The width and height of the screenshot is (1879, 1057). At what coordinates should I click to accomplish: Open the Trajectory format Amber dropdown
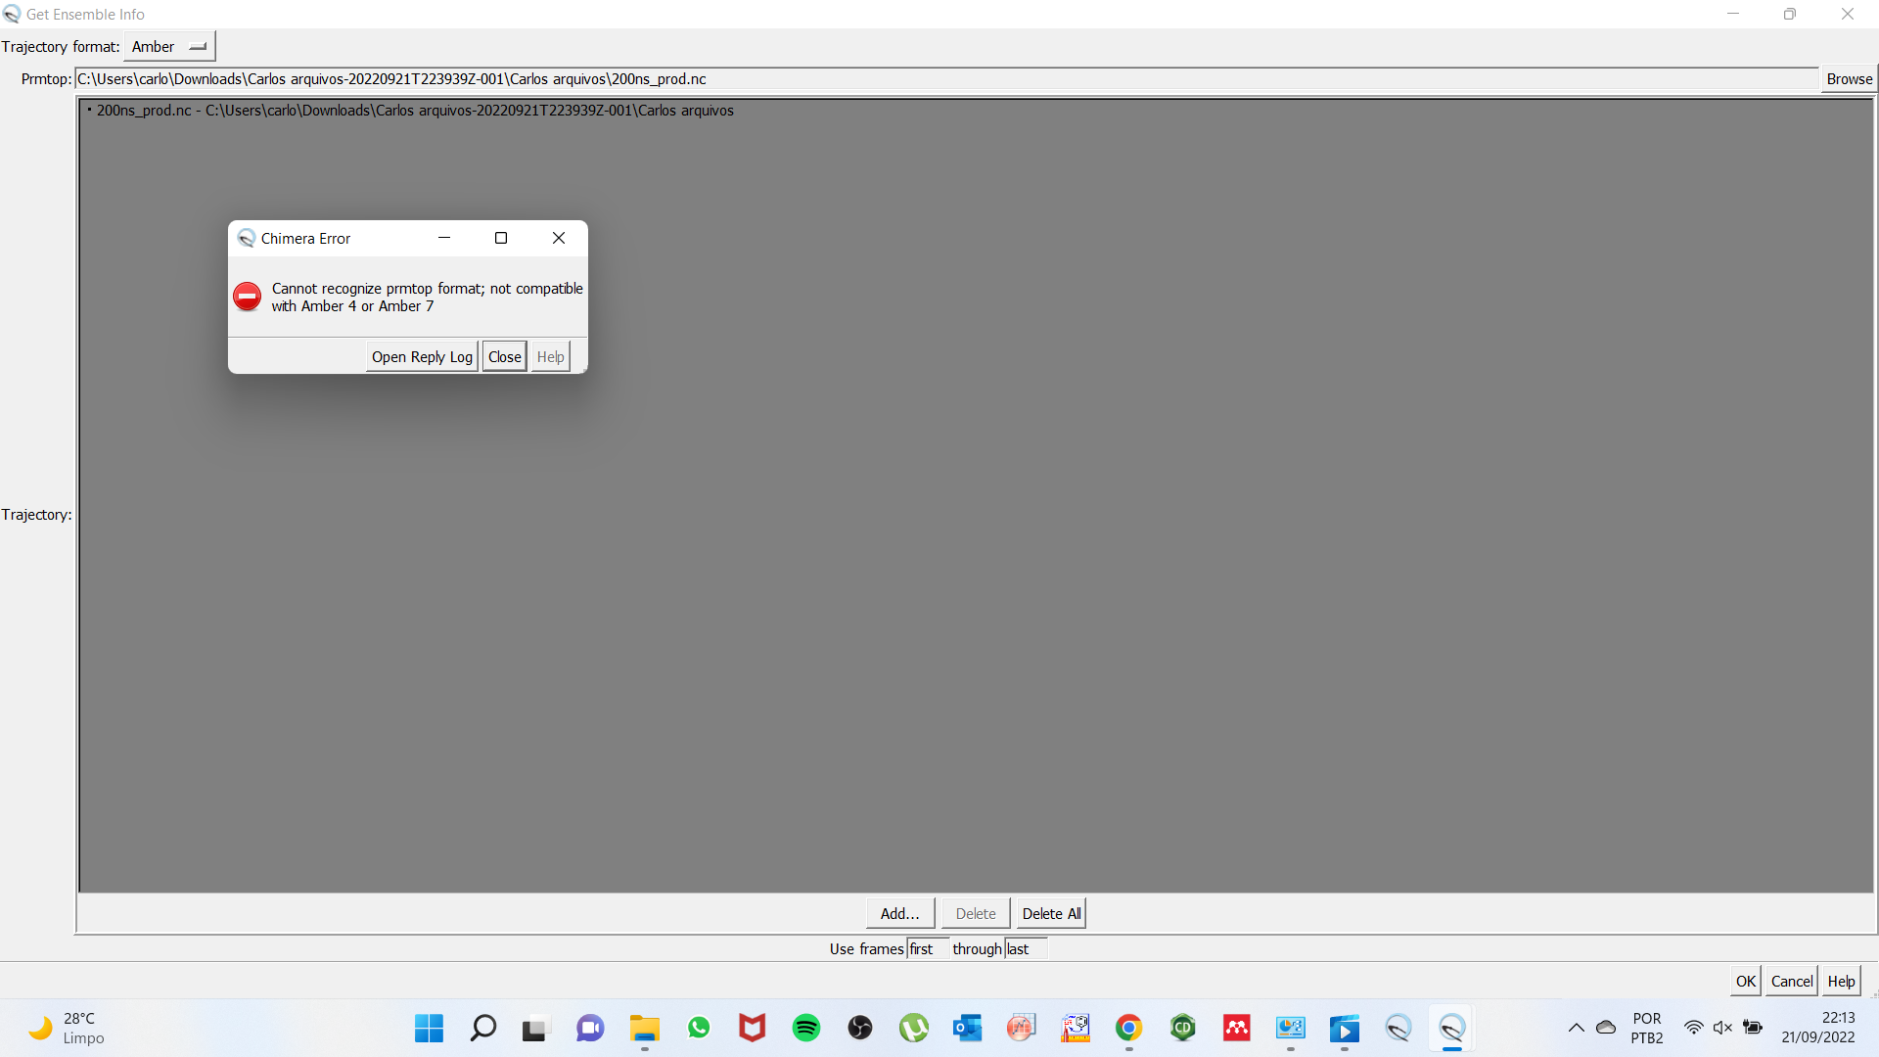click(x=169, y=47)
